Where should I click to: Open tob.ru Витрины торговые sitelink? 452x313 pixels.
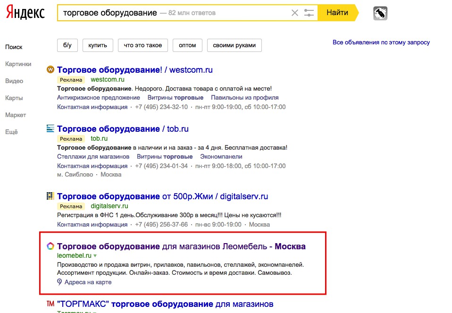point(165,157)
